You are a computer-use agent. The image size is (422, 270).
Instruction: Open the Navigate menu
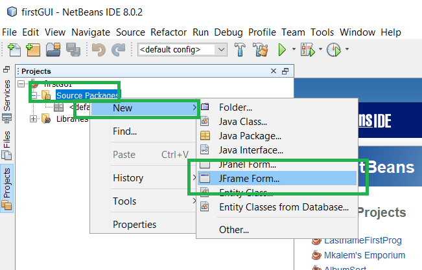coord(91,32)
